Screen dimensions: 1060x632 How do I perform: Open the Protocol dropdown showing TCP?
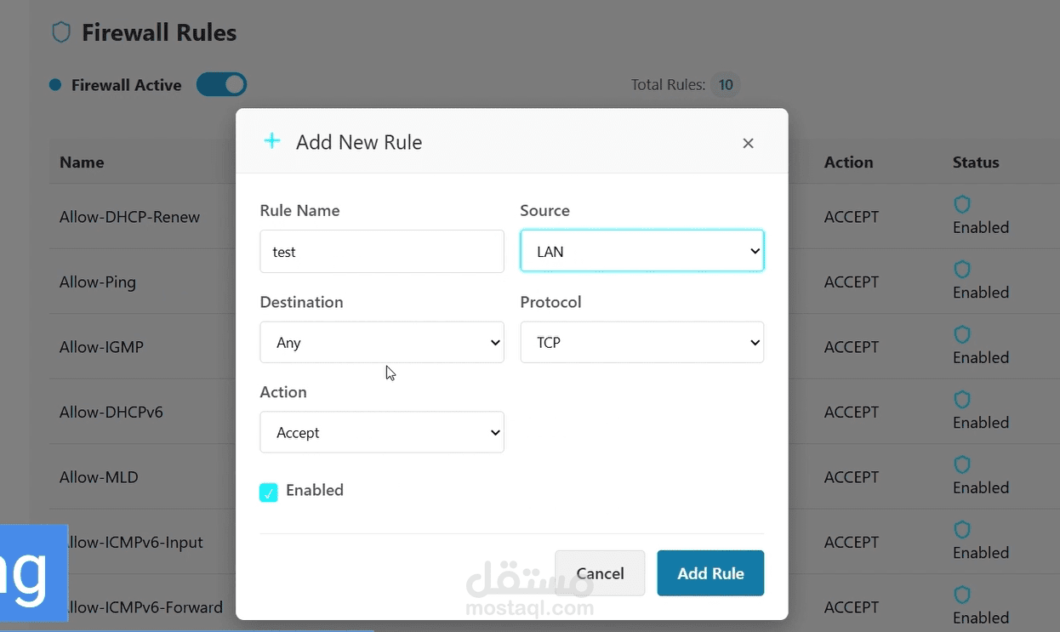[641, 342]
